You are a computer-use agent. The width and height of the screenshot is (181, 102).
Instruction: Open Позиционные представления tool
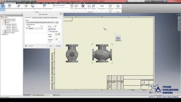(x=44, y=7)
